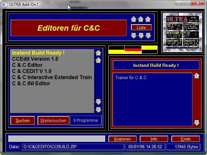This screenshot has width=207, height=155.
Task: Click the first up arrow above Liste
Action: click(134, 20)
